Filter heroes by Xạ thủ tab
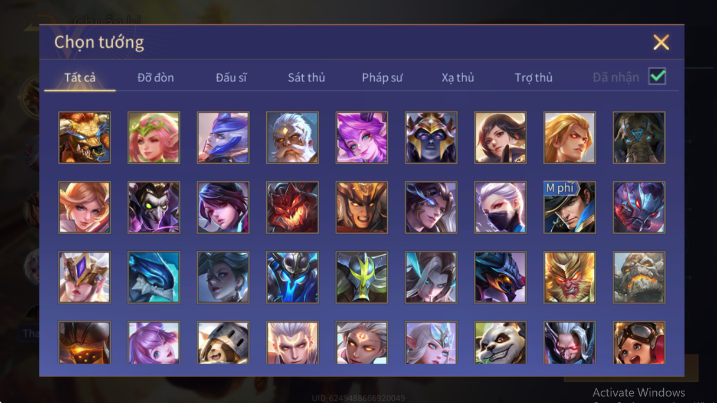Screen dimensions: 717x403 pos(458,77)
